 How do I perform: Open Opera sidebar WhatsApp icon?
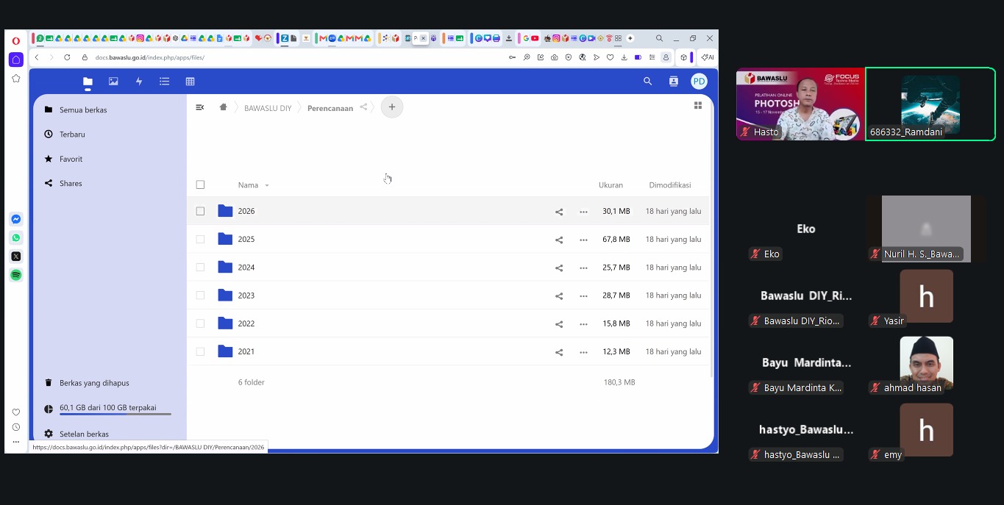coord(16,237)
